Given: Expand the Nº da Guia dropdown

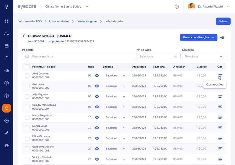Looking at the screenshot, I should [x=158, y=56].
